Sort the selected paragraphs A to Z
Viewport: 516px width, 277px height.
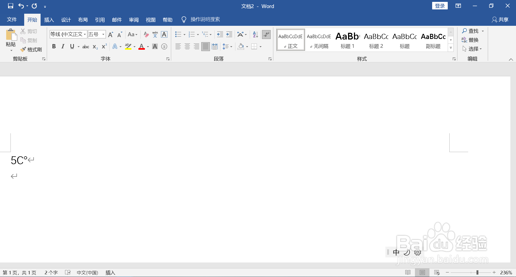(x=255, y=34)
